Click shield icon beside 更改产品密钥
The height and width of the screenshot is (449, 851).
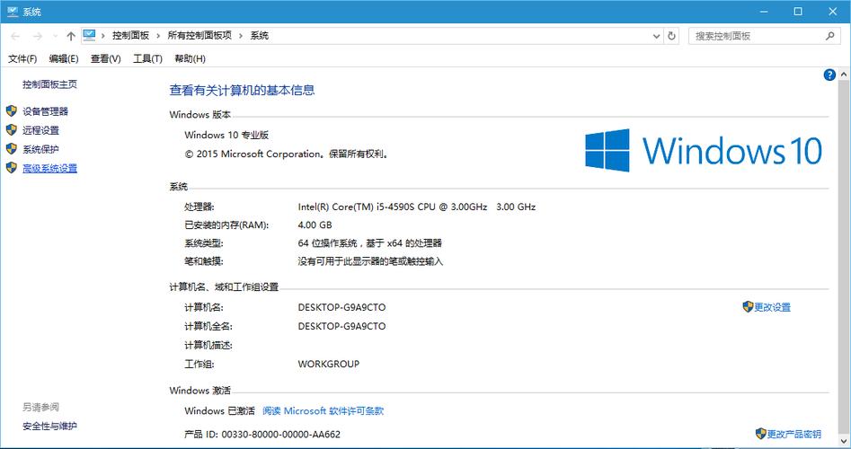click(x=761, y=434)
